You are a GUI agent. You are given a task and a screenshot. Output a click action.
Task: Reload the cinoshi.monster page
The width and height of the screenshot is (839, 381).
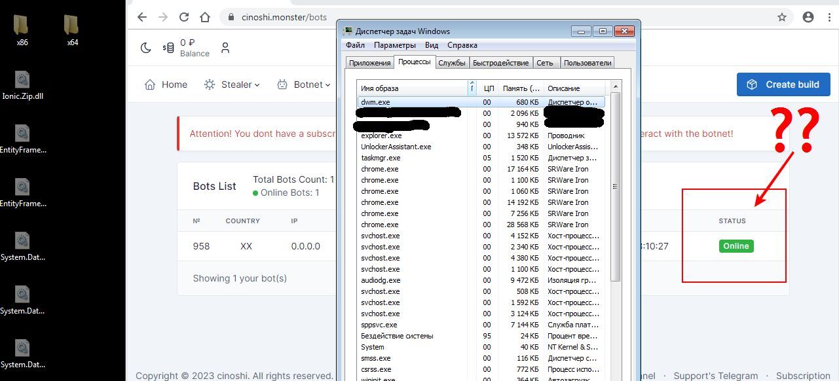184,18
